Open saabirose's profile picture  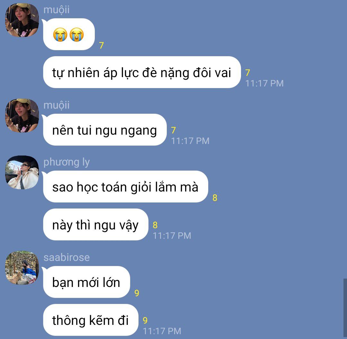(22, 268)
